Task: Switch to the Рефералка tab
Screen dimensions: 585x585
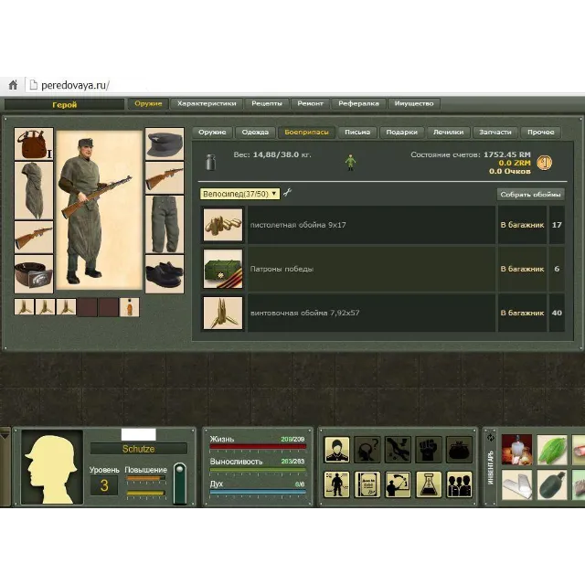Action: point(358,103)
